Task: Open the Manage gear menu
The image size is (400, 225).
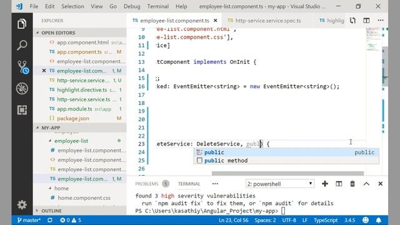Action: [x=22, y=204]
